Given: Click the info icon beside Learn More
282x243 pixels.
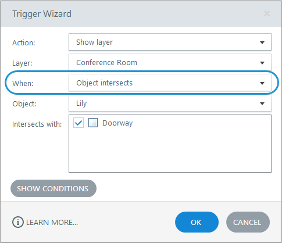Looking at the screenshot, I should click(18, 222).
